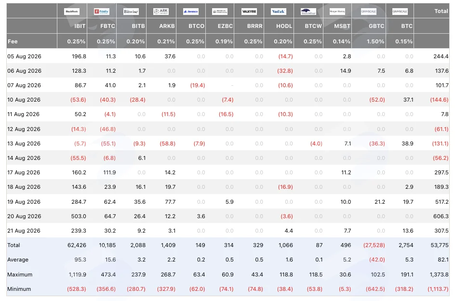Click the Bitwise logo above BITB

click(131, 11)
